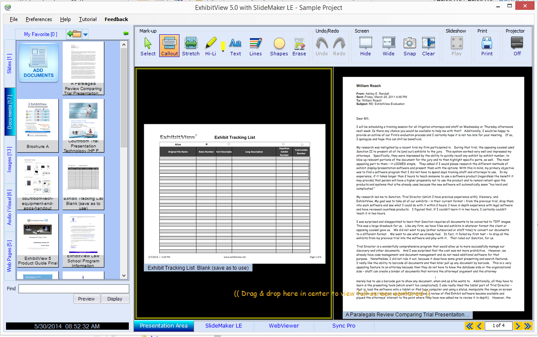Play the slideshow

click(456, 46)
